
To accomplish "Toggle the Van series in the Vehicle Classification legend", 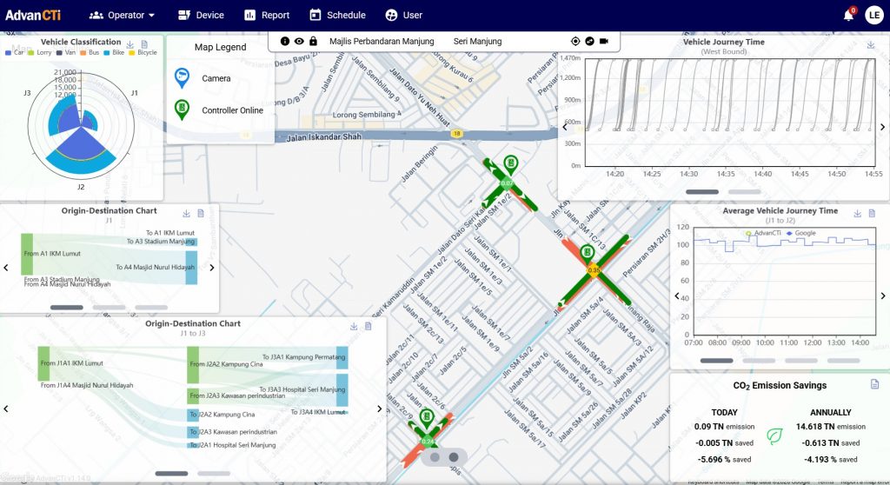I will point(65,52).
